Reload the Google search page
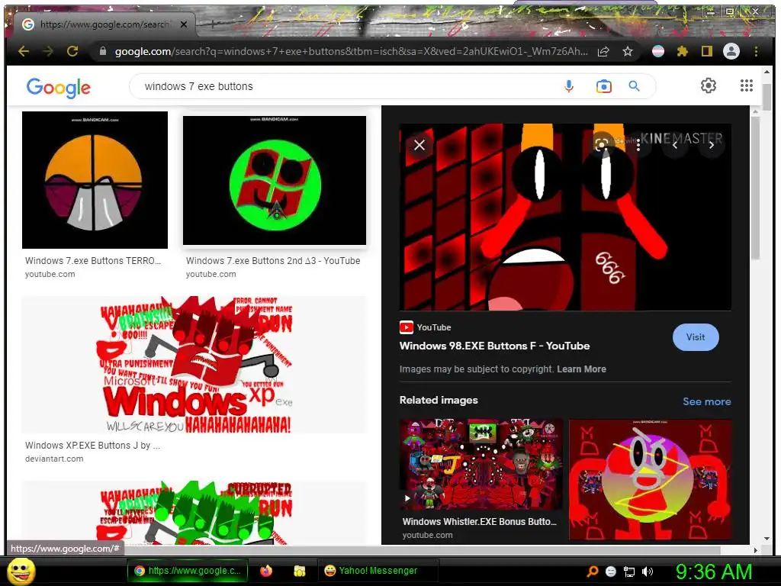This screenshot has width=781, height=586. (72, 51)
